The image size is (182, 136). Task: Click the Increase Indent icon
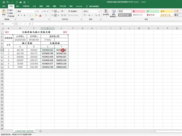click(65, 15)
